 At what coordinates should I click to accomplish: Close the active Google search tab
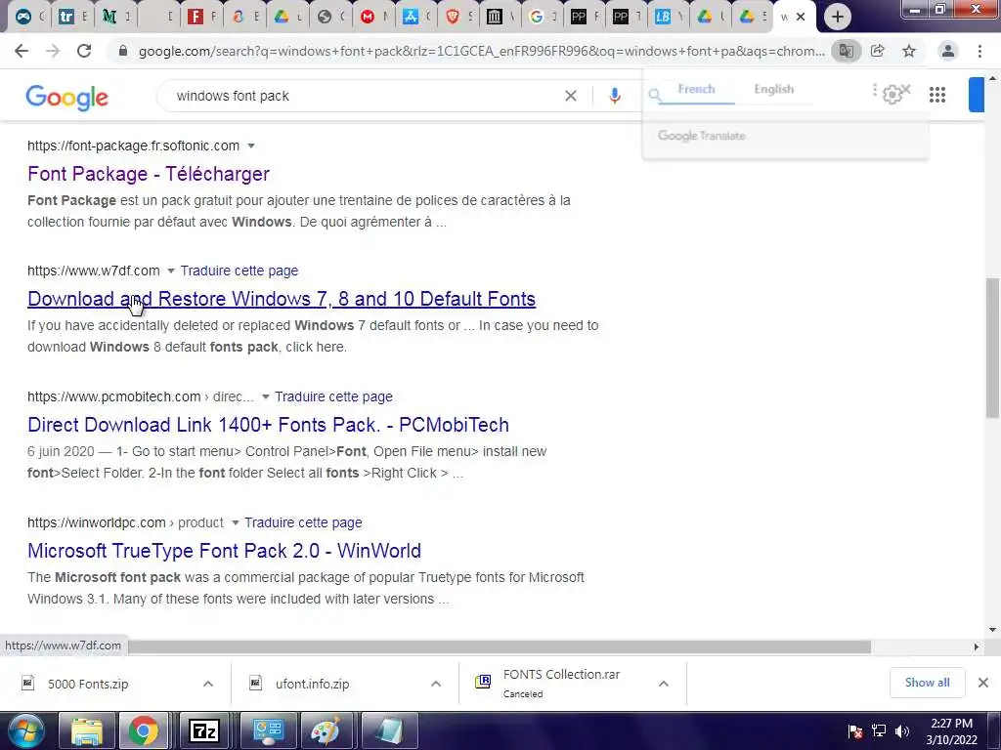(801, 18)
